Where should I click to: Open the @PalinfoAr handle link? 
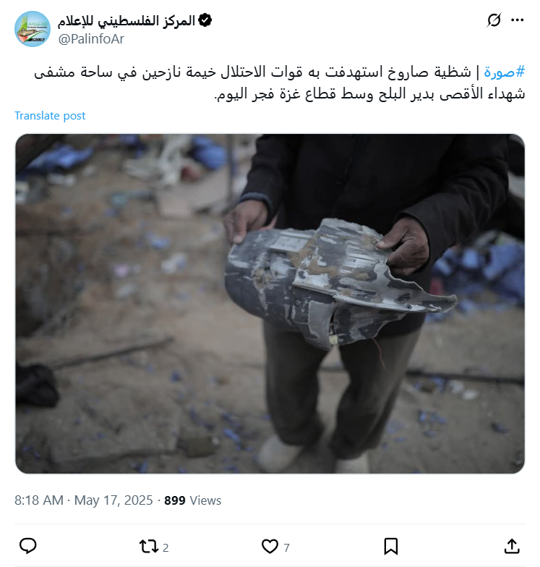91,38
